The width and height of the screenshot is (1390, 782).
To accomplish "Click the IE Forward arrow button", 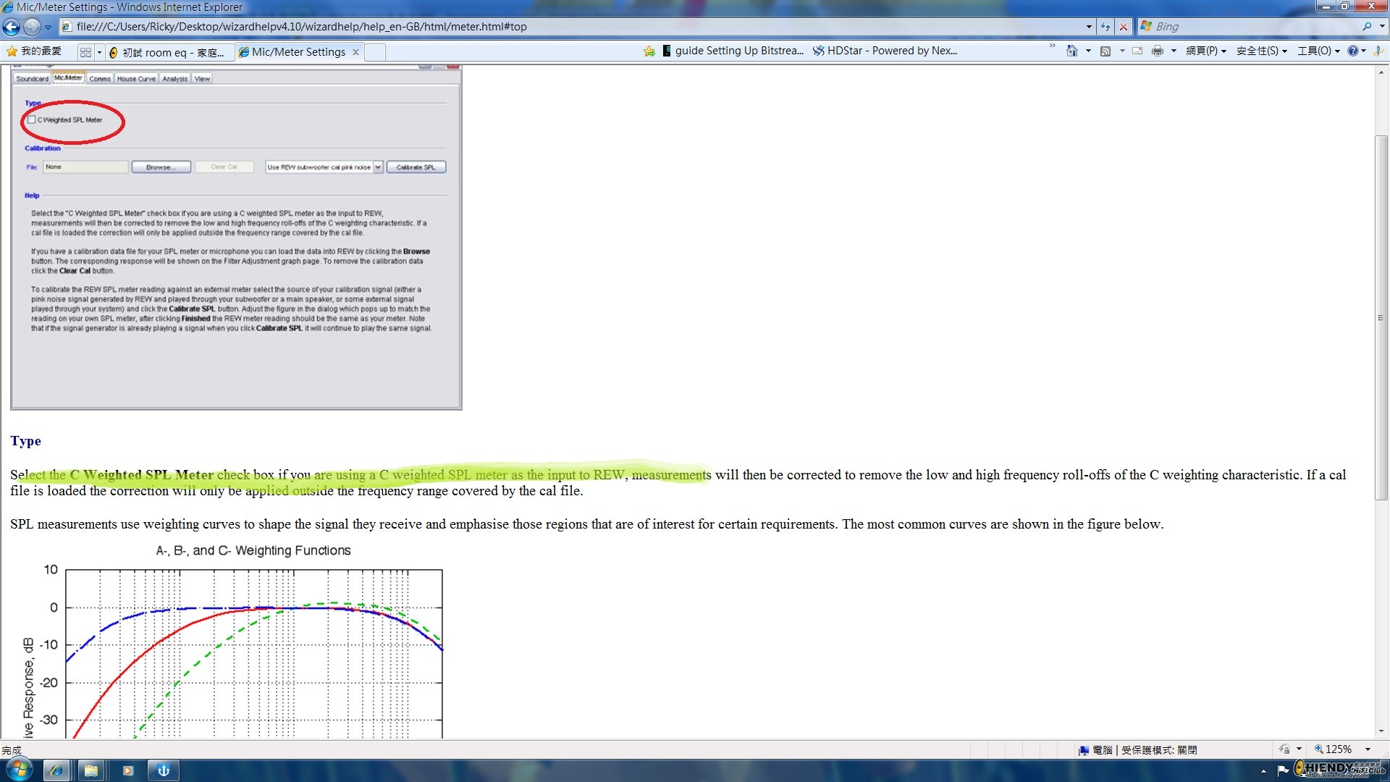I will click(x=32, y=27).
